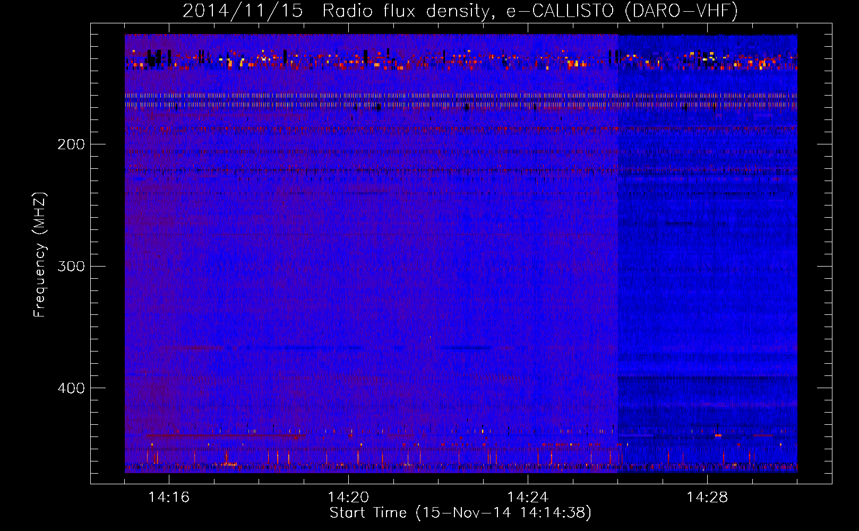Click the 200 frequency tick label

click(x=71, y=144)
